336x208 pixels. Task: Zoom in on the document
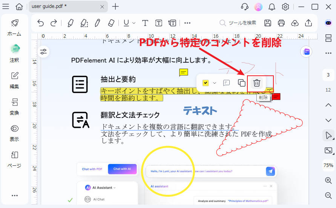[x=328, y=180]
